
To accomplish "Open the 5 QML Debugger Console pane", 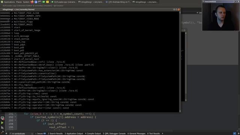I will pyautogui.click(x=114, y=133).
